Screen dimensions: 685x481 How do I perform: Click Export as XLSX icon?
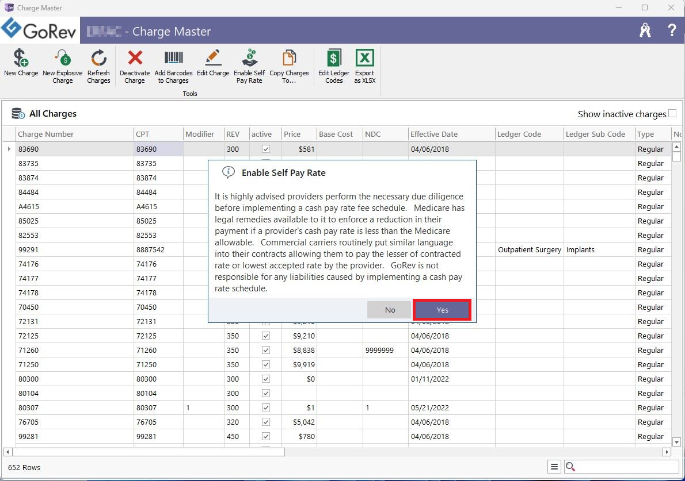(364, 57)
